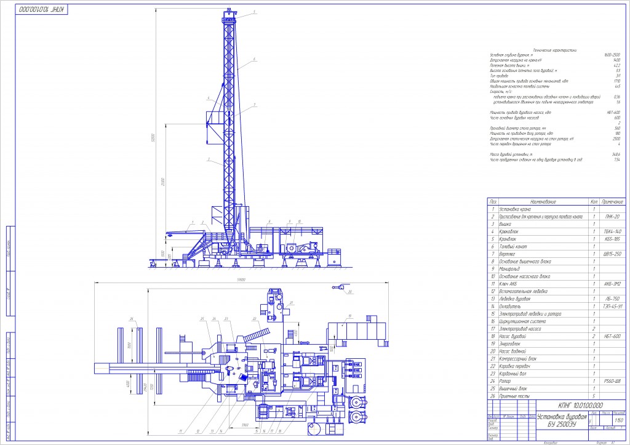Viewport: 630px width, 445px height.
Task: Click the 'Кол.' column header
Action: tap(594, 202)
